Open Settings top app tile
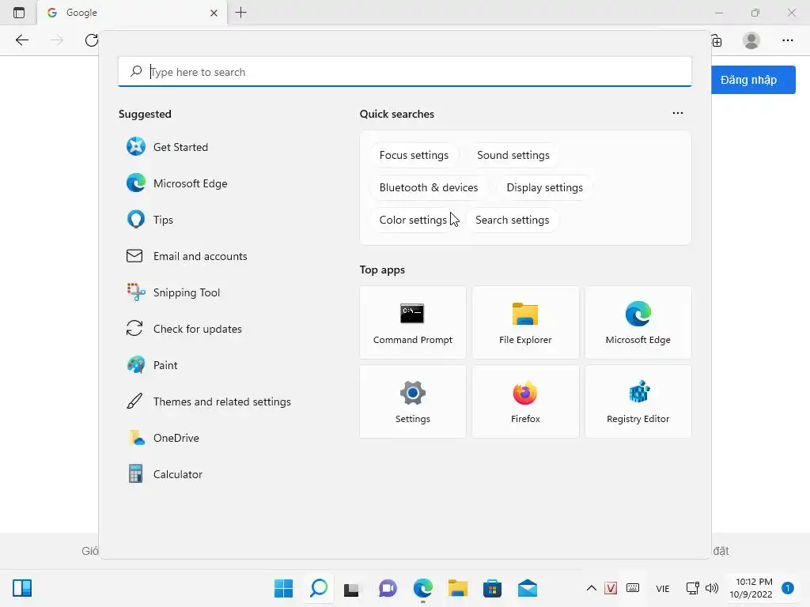Viewport: 810px width, 607px height. [x=413, y=402]
